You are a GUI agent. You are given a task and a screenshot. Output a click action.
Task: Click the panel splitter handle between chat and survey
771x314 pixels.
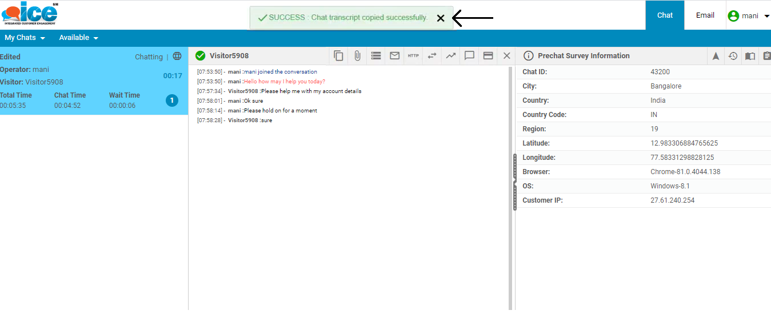click(x=514, y=183)
